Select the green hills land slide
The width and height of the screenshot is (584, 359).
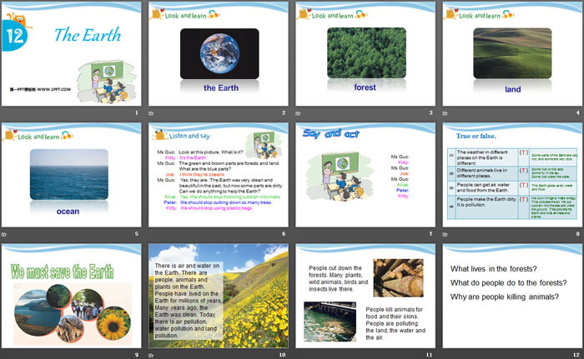[x=511, y=52]
